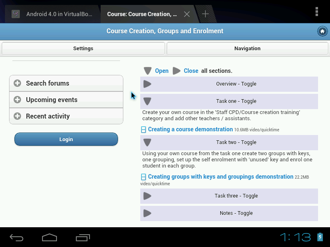This screenshot has width=330, height=247.
Task: Click the Task two description paragraph
Action: click(x=227, y=159)
